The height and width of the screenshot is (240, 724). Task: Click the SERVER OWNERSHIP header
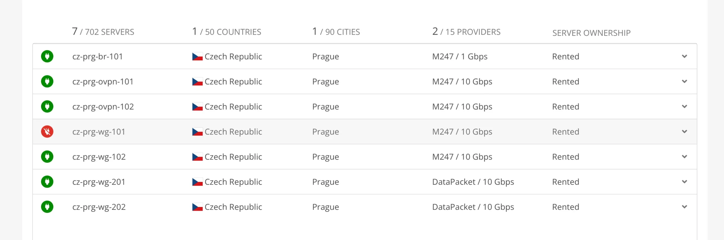tap(591, 33)
